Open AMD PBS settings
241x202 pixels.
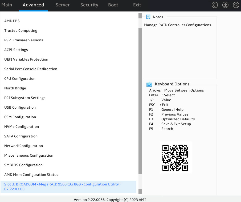12,21
